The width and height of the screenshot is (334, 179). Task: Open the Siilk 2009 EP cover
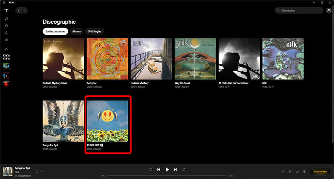(x=283, y=59)
